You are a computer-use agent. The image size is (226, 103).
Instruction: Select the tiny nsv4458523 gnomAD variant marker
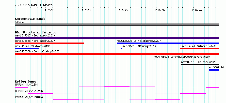pyautogui.click(x=154, y=59)
